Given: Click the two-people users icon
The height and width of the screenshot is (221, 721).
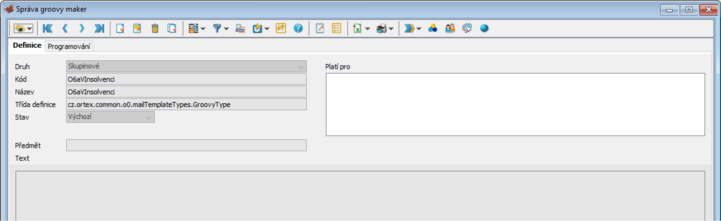Looking at the screenshot, I should coord(450,29).
